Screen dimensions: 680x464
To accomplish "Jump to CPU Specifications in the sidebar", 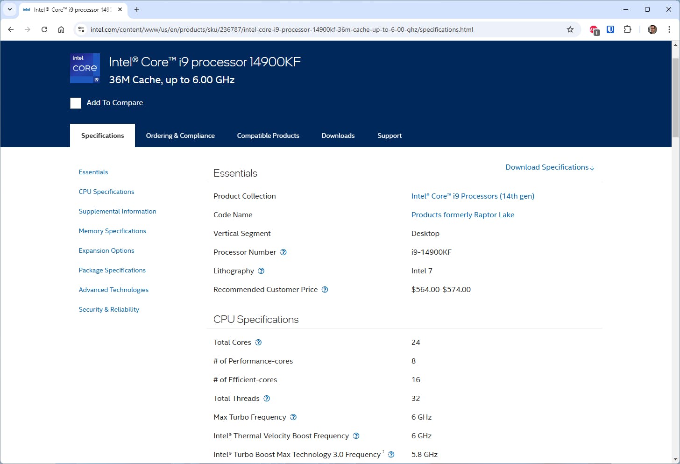I will pyautogui.click(x=106, y=192).
